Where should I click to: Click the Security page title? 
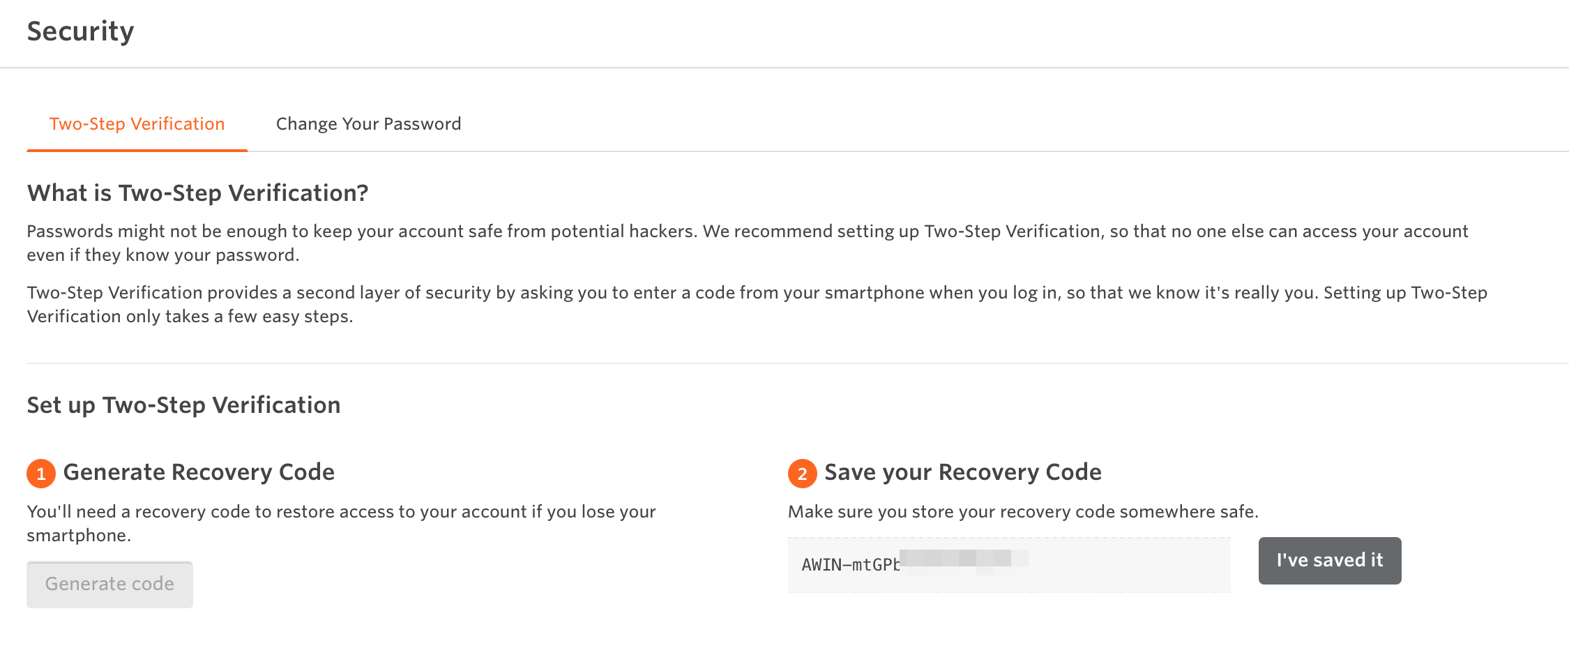[x=80, y=31]
